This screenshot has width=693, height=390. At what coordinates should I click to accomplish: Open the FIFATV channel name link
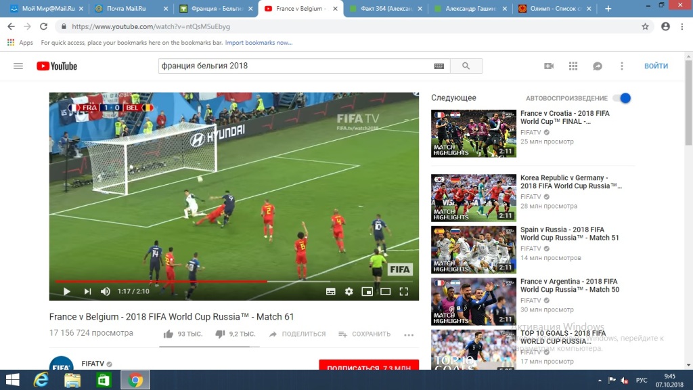point(93,364)
